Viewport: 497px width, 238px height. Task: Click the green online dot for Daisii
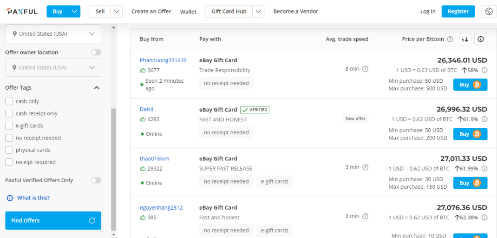pos(142,134)
